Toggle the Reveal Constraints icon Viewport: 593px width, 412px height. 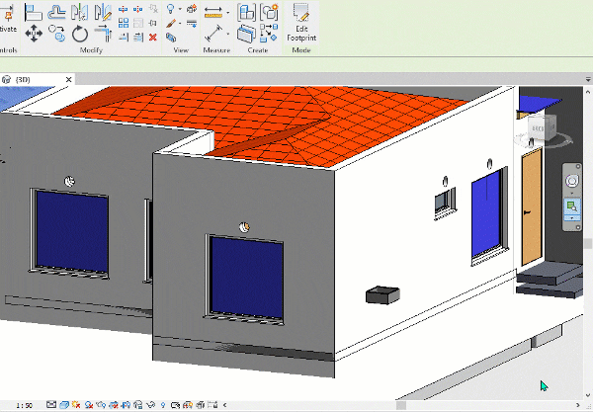tap(212, 405)
